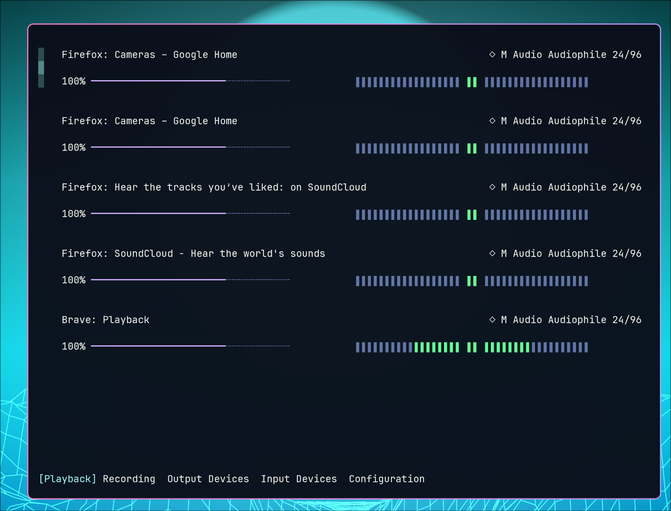This screenshot has width=671, height=511.
Task: Click the diamond icon on the Brave: Playback row
Action: click(x=492, y=319)
